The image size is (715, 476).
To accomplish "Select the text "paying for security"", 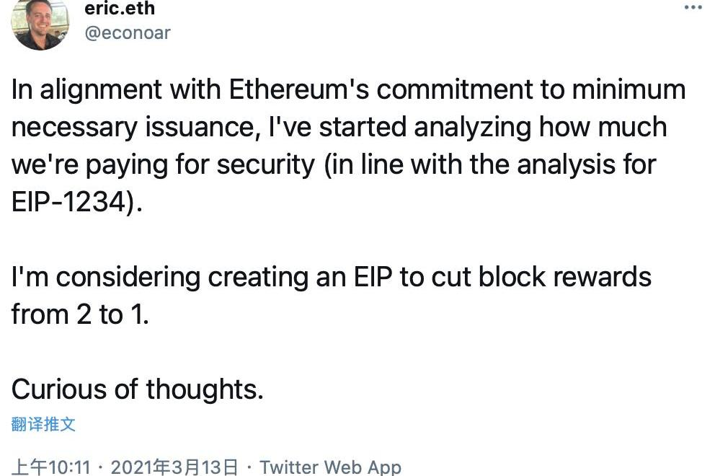I will tap(200, 165).
